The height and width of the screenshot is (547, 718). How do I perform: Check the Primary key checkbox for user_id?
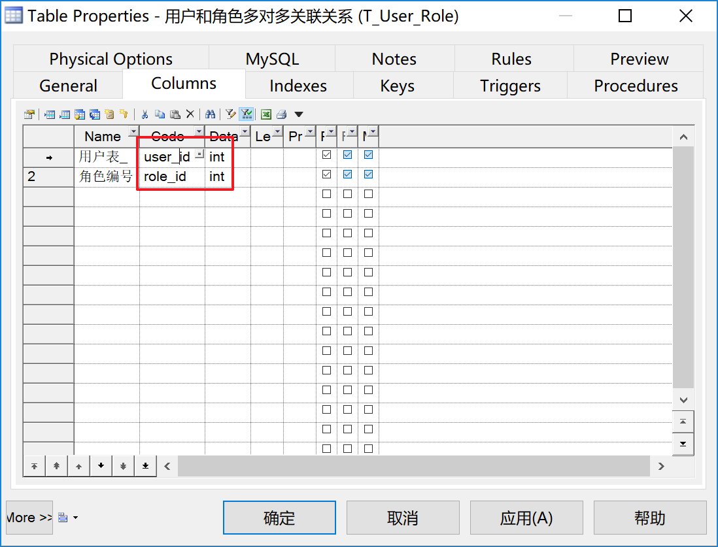point(326,155)
